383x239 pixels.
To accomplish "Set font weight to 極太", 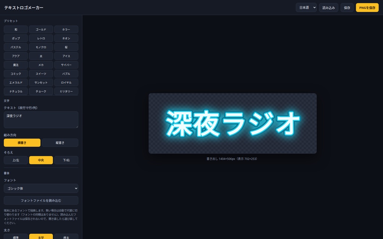I will click(66, 237).
